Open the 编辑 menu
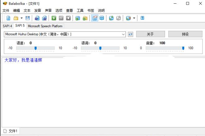Viewport: 205px width, 136px height. point(16,10)
